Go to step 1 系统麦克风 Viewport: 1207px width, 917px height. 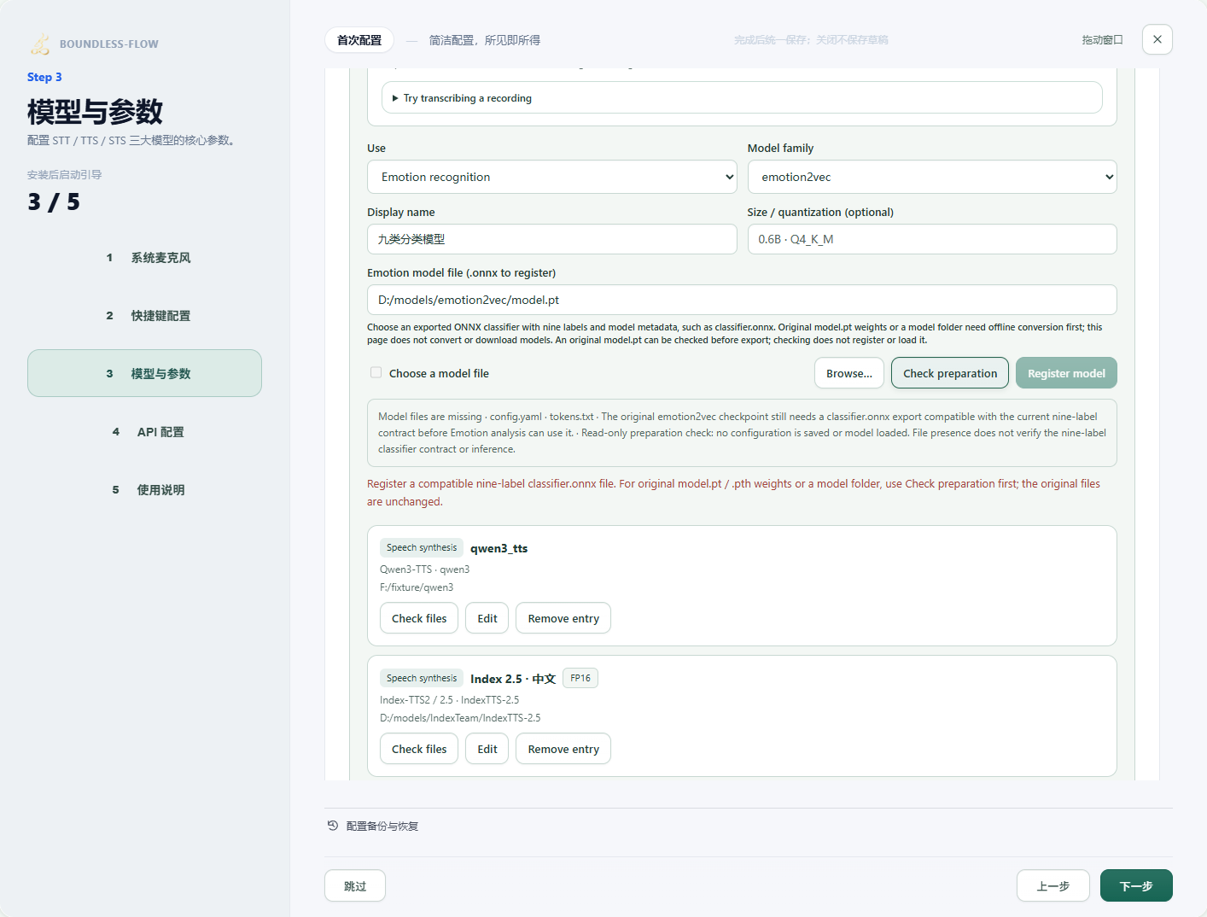click(x=144, y=257)
